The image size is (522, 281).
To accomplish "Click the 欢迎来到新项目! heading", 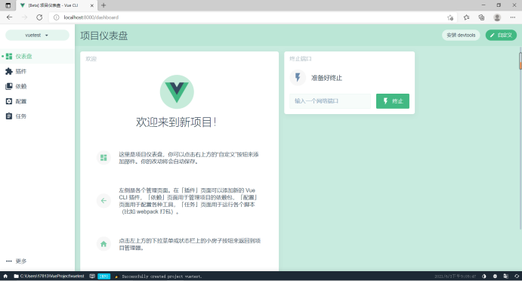I will 177,122.
